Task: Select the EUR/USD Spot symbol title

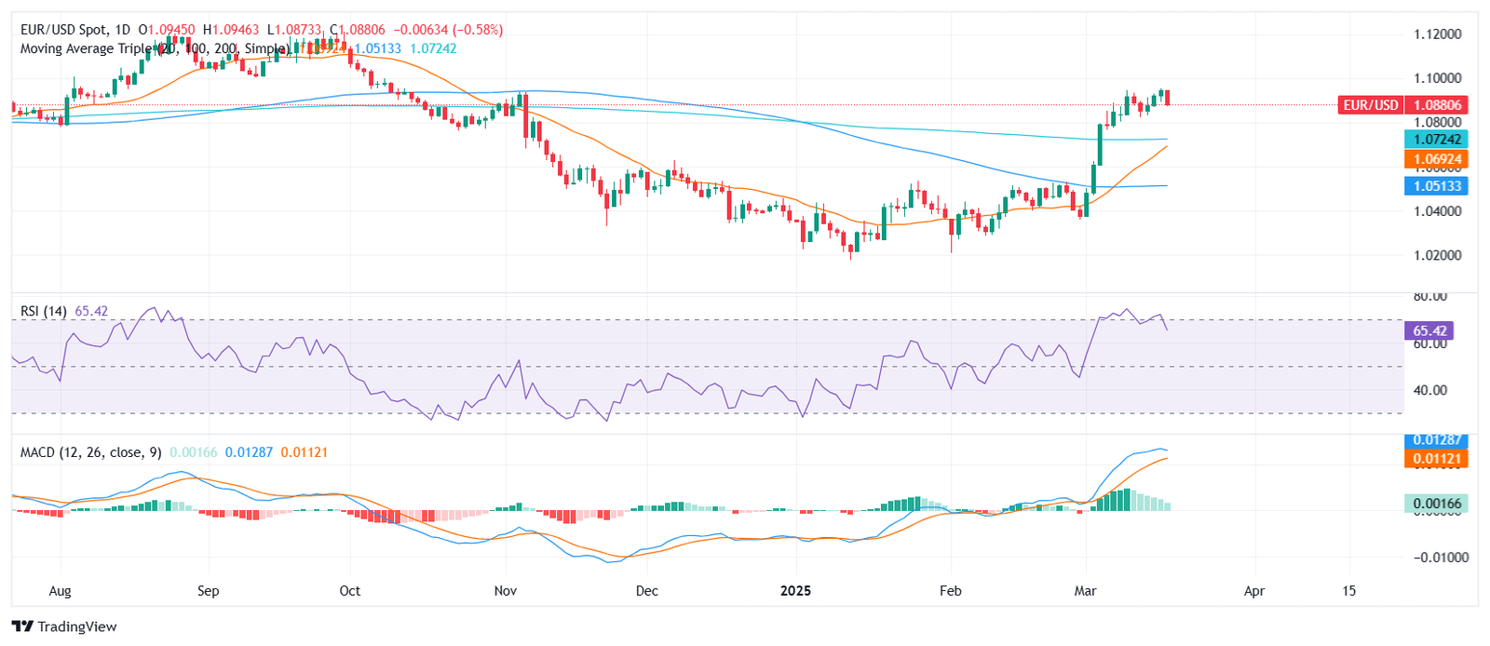Action: coord(63,30)
